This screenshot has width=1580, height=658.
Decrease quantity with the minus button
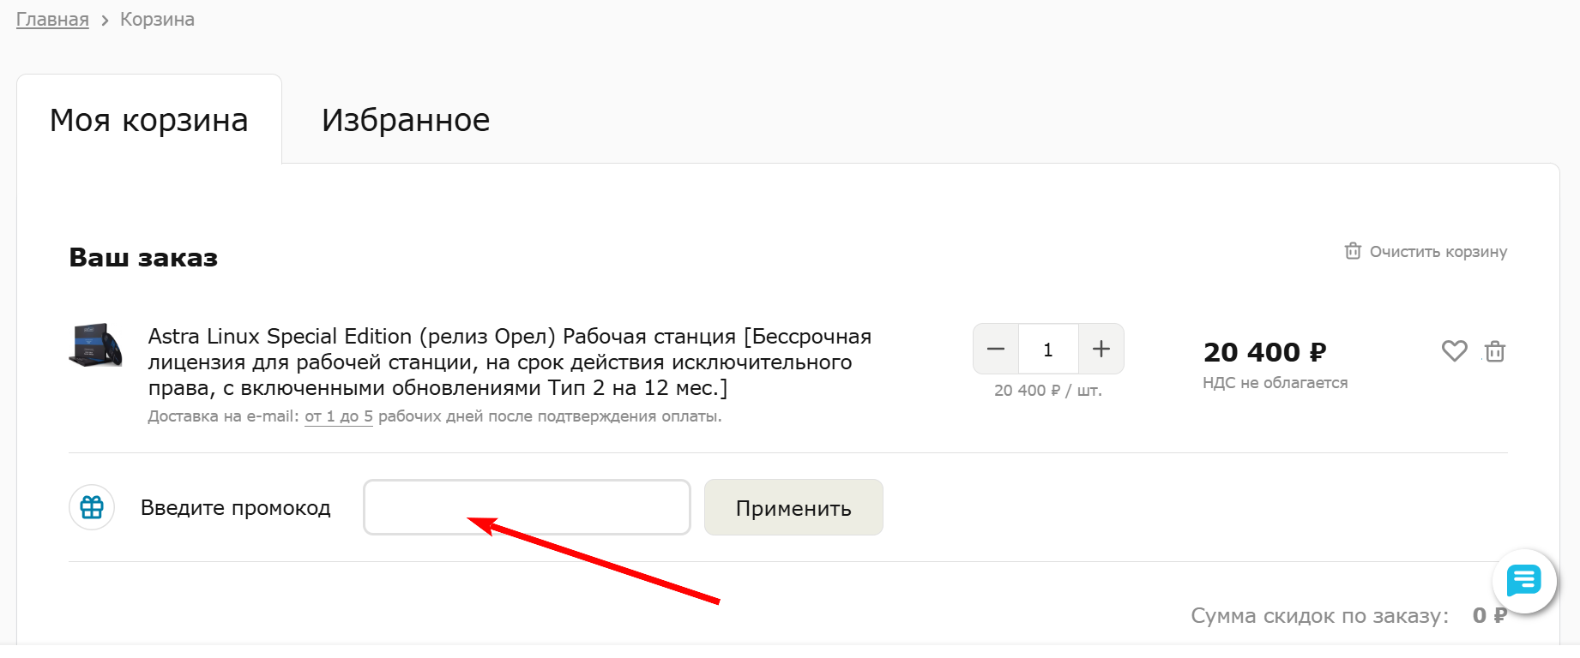tap(996, 349)
